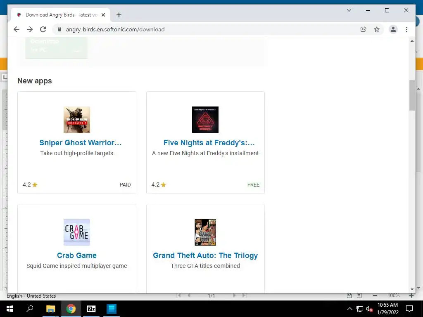This screenshot has height=317, width=423.
Task: Open Chrome three-dot menu
Action: tap(406, 29)
